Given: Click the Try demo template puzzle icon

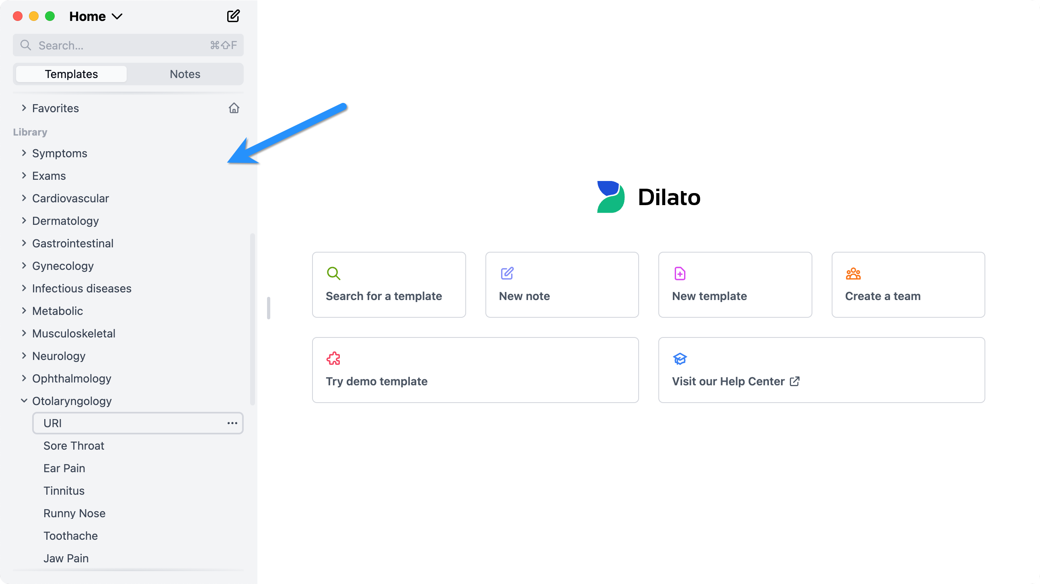Looking at the screenshot, I should 333,358.
